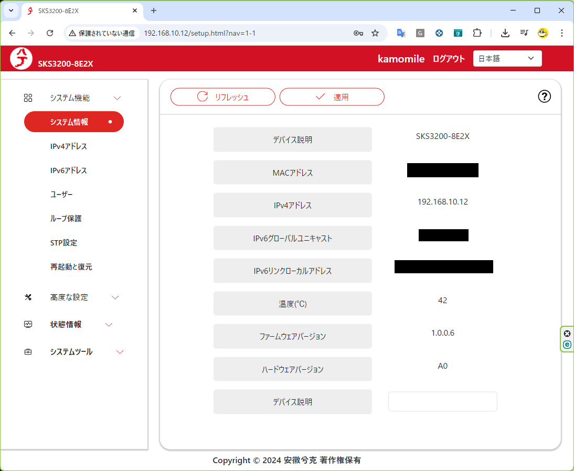Screen dimensions: 574x471
Task: Open the Google Translate extension icon
Action: click(401, 33)
